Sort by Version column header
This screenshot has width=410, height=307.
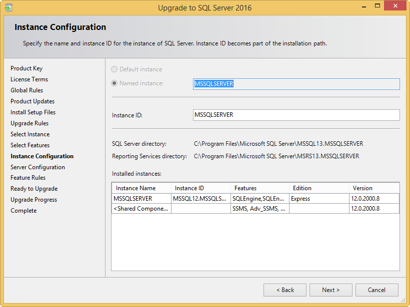tap(374, 188)
